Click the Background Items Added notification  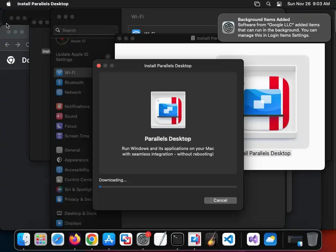pyautogui.click(x=274, y=28)
